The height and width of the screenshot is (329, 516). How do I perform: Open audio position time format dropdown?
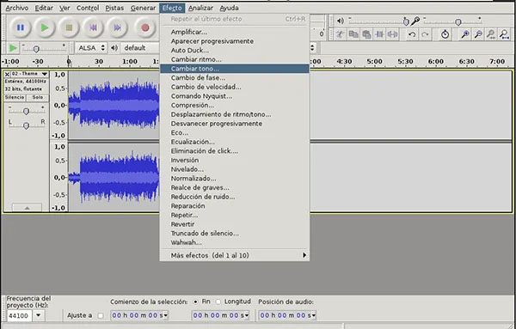tap(314, 315)
